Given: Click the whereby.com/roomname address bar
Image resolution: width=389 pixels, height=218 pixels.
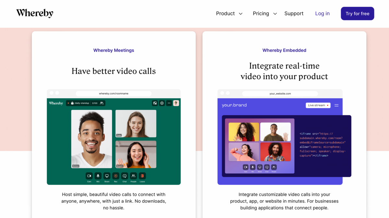Looking at the screenshot, I should click(114, 94).
